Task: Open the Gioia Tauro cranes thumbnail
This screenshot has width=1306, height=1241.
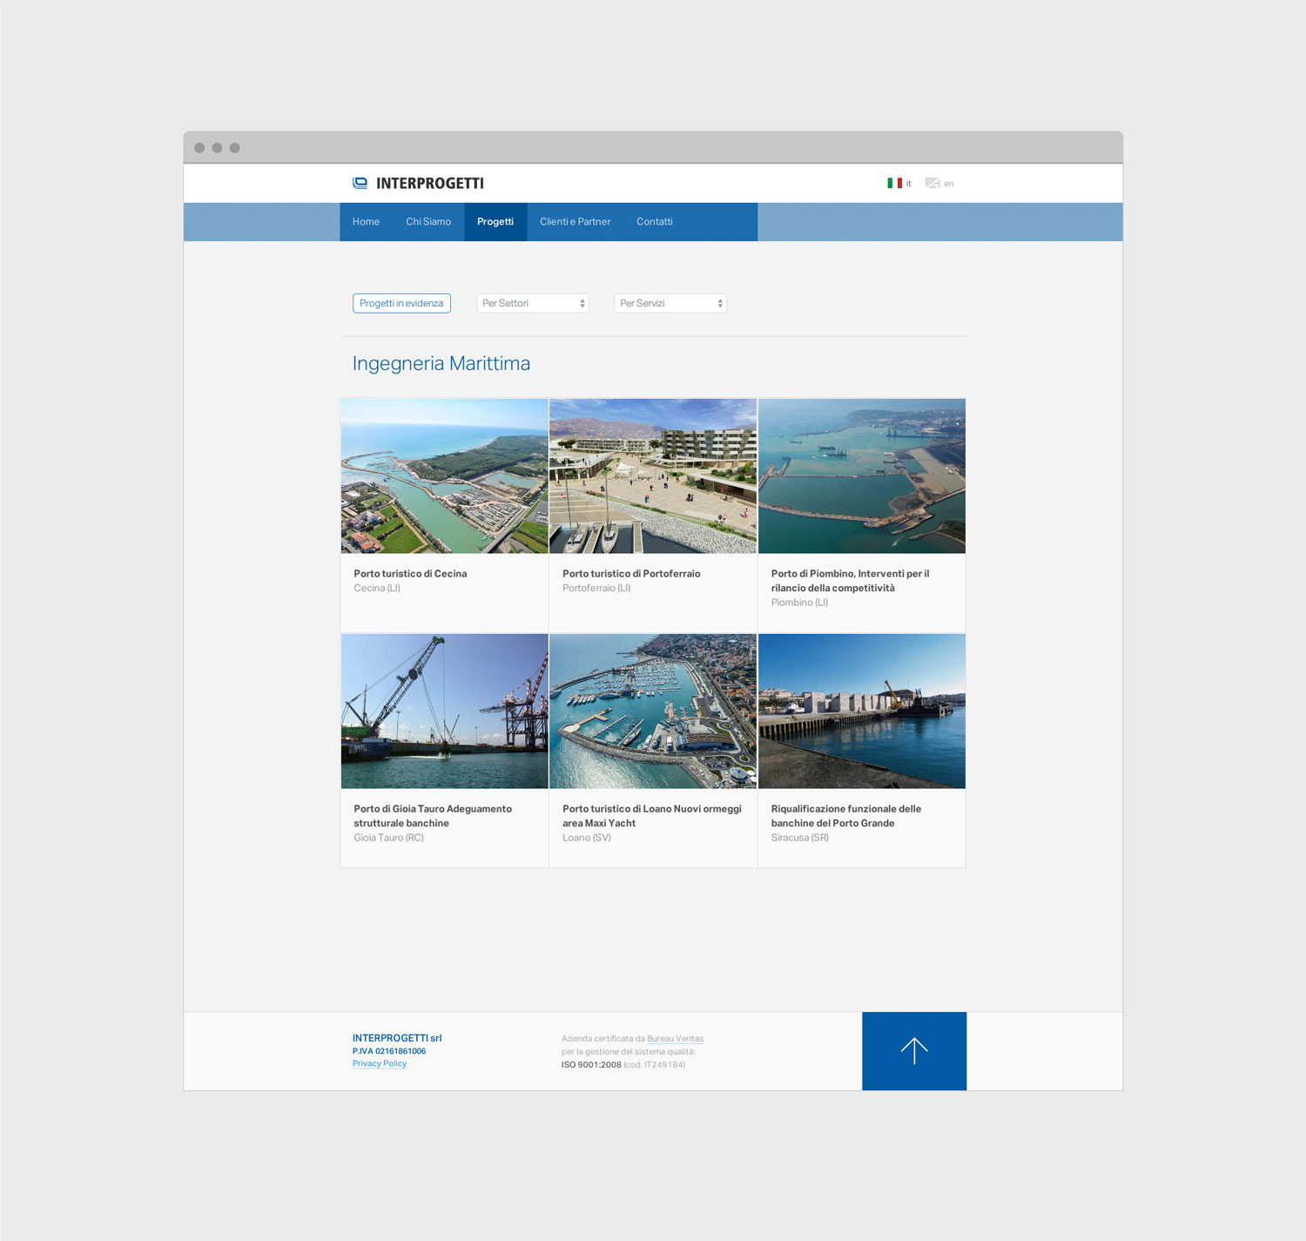Action: (x=445, y=712)
